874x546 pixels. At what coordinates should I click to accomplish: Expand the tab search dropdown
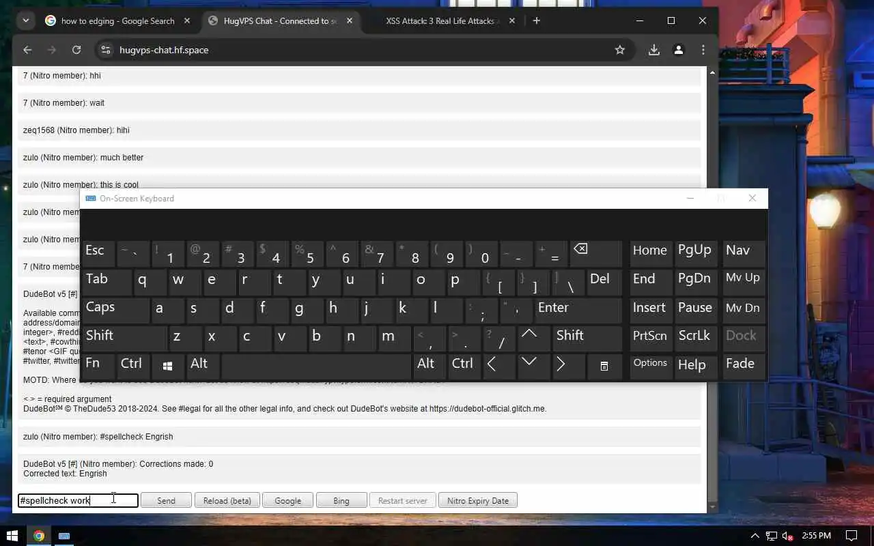(x=26, y=20)
